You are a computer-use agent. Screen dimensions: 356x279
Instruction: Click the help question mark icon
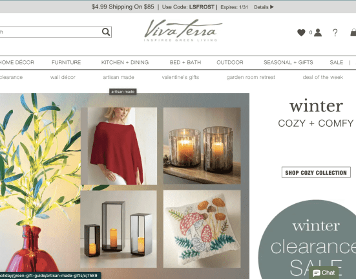pos(335,33)
